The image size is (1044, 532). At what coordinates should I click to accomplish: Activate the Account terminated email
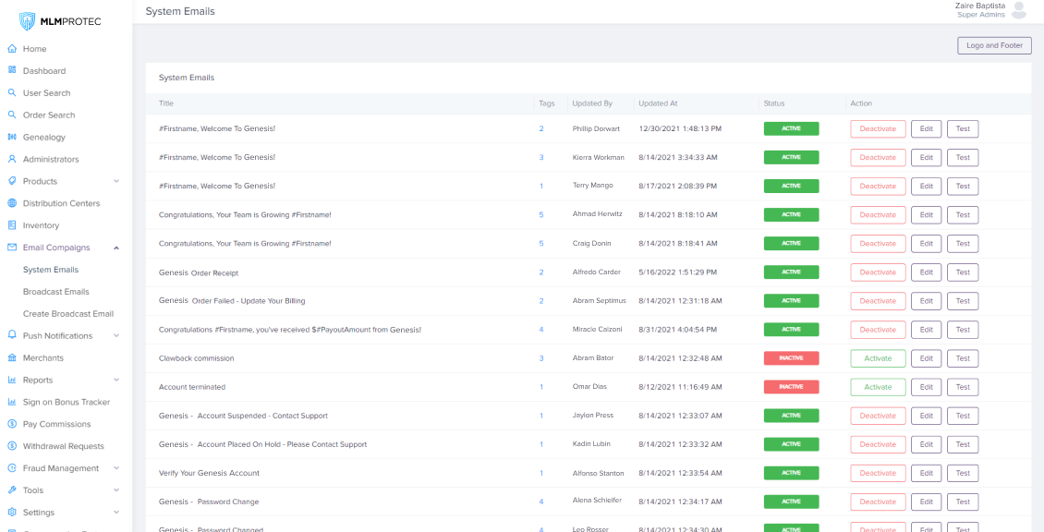click(x=878, y=387)
